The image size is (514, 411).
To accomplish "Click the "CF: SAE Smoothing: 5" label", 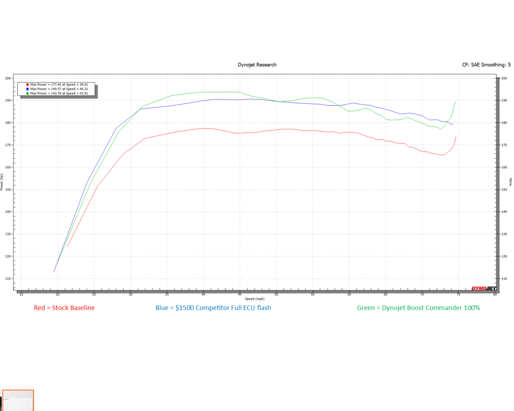I will [x=486, y=65].
